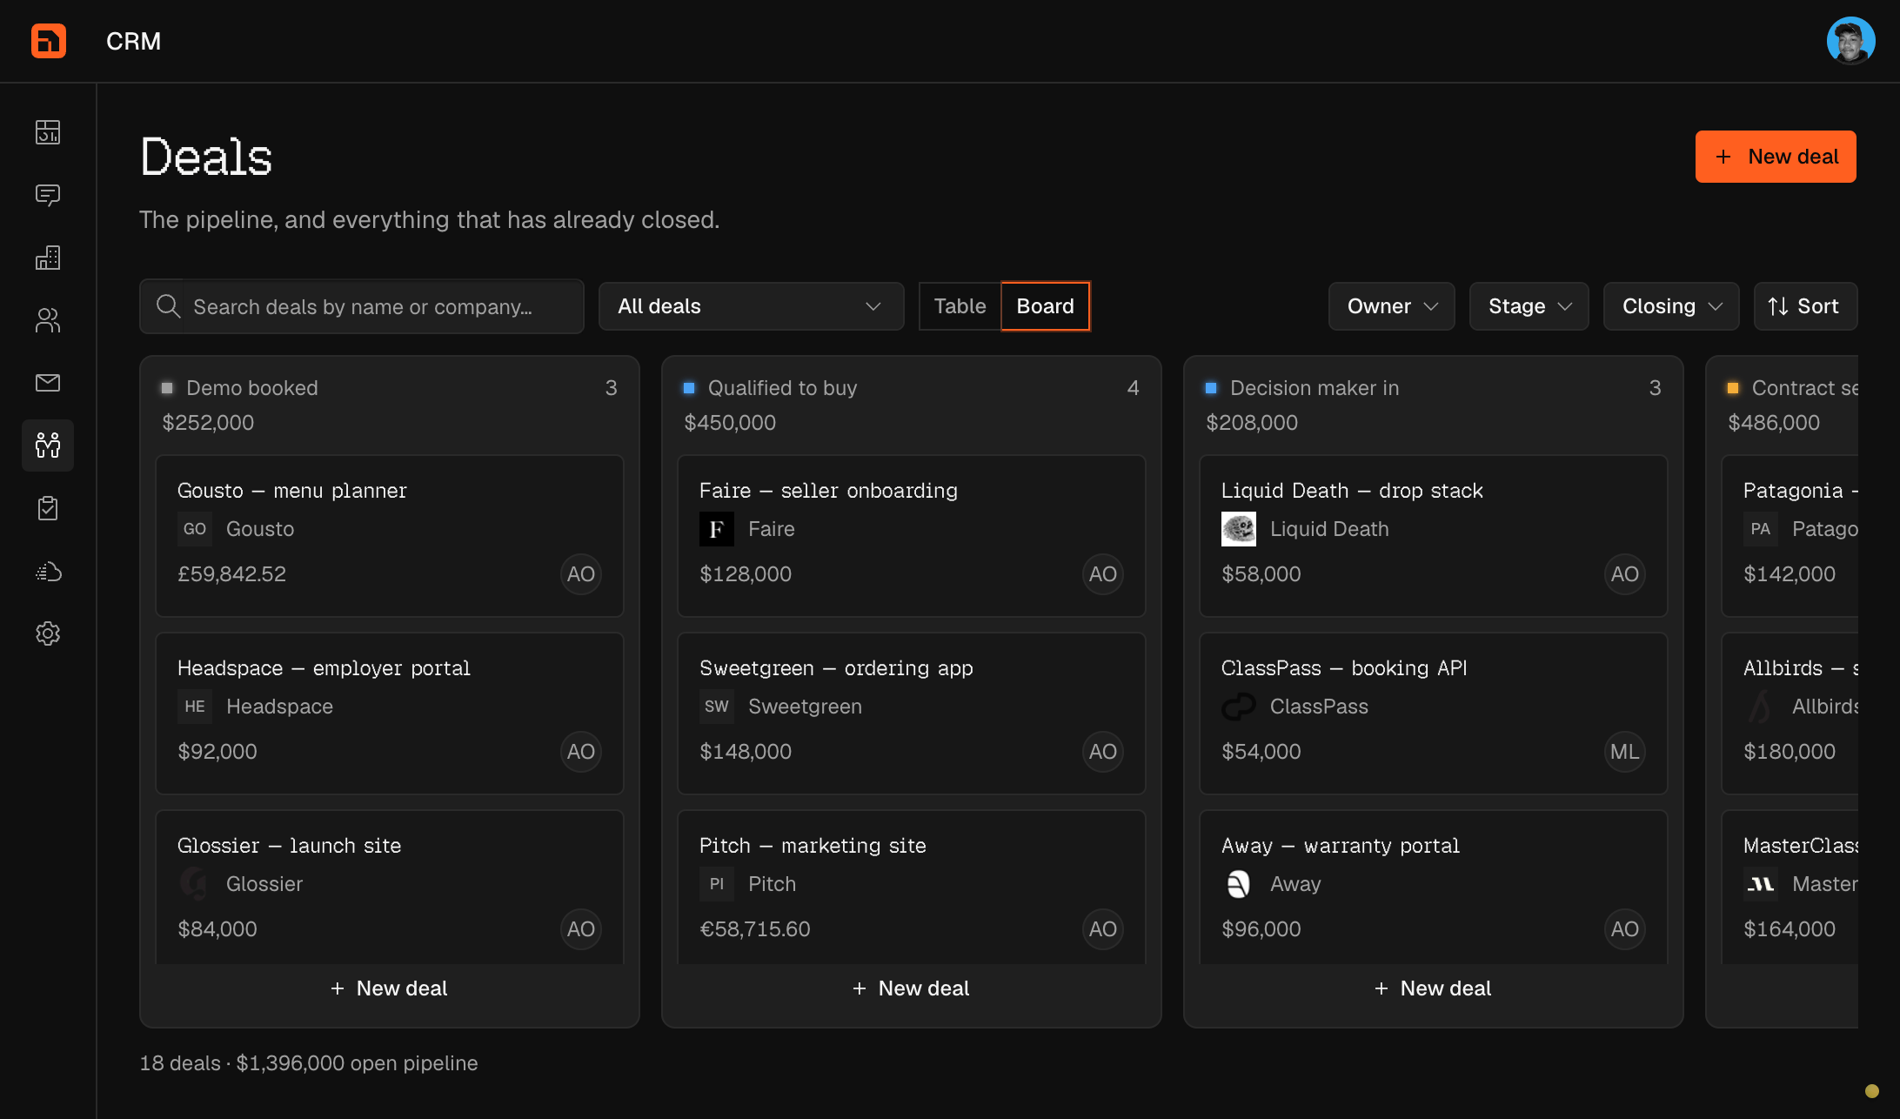Click the GO logo badge beside Gousto
This screenshot has height=1119, width=1900.
click(195, 529)
